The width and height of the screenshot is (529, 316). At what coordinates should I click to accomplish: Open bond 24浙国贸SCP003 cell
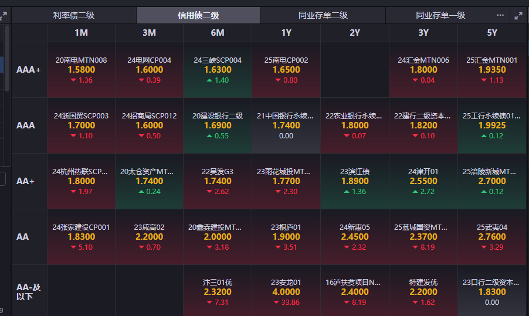click(x=82, y=125)
